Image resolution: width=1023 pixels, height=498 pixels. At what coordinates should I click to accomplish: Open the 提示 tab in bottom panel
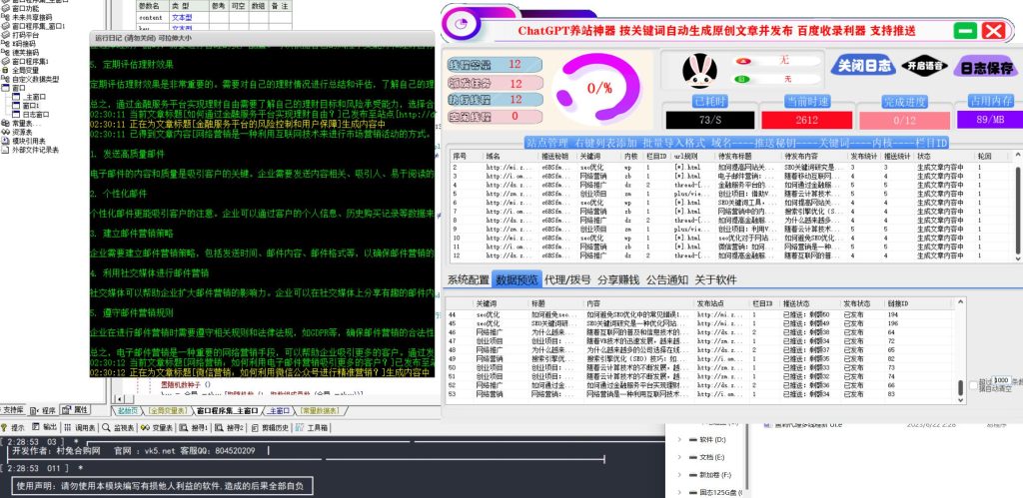point(15,426)
